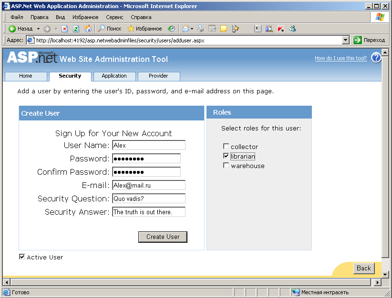The image size is (392, 298).
Task: Click the Переход go button
Action: tap(369, 40)
